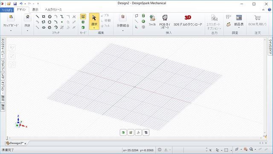Screen dimensions: 273x154
Task: Click the Open folder icon in quick access
Action: pyautogui.click(x=9, y=3)
